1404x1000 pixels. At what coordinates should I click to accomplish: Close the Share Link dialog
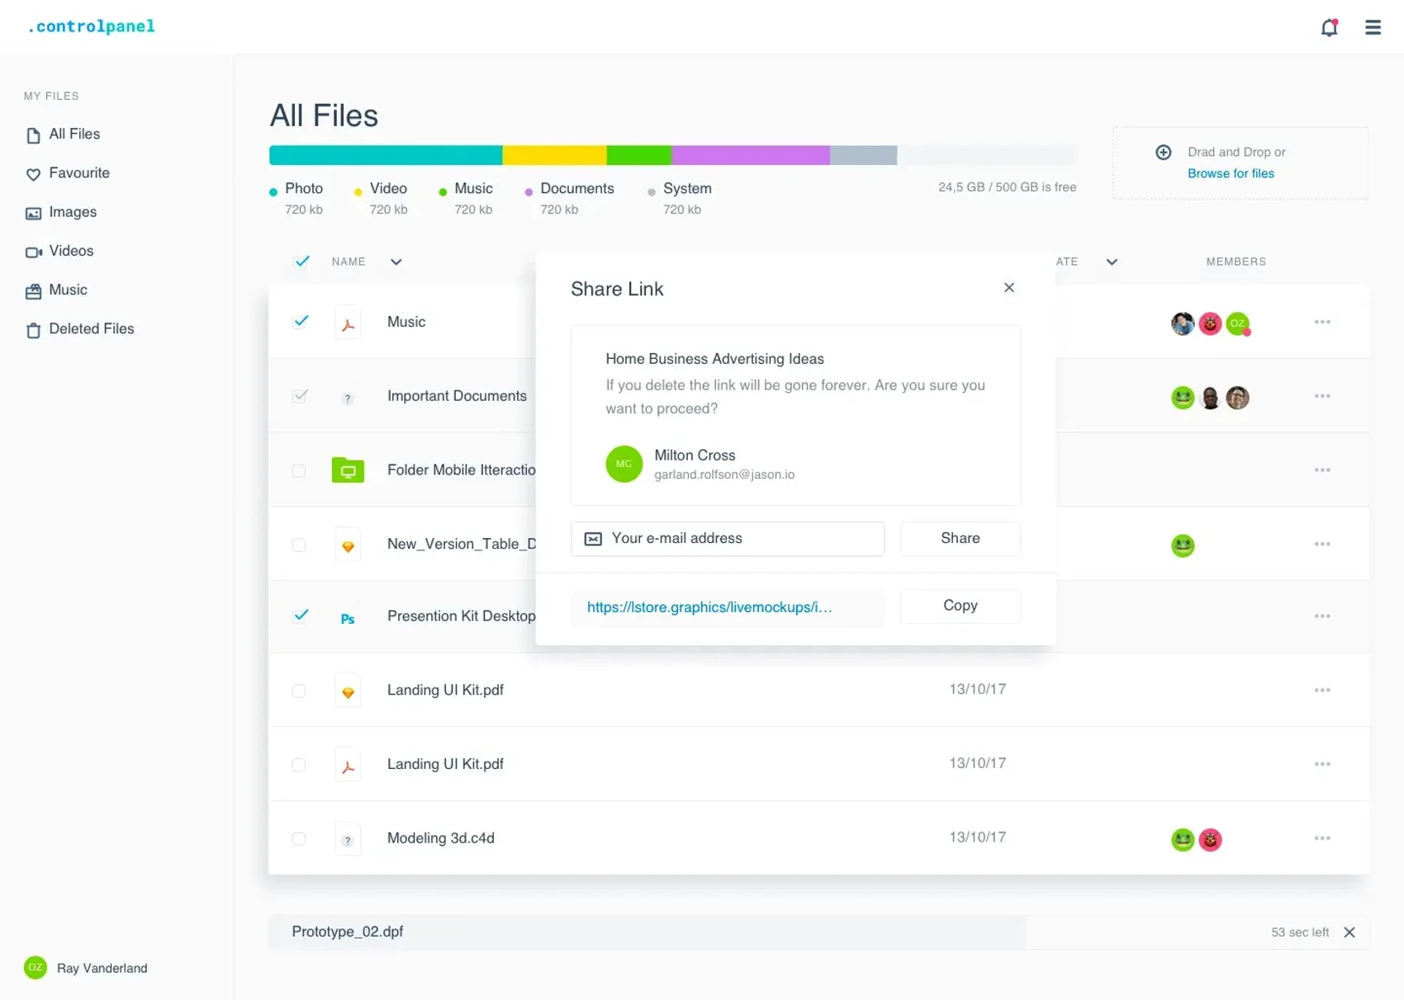(1008, 288)
